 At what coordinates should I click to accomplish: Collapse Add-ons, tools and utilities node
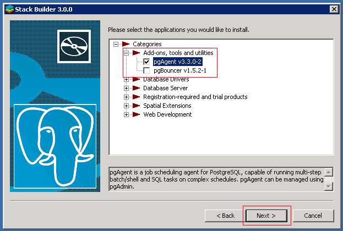[126, 53]
